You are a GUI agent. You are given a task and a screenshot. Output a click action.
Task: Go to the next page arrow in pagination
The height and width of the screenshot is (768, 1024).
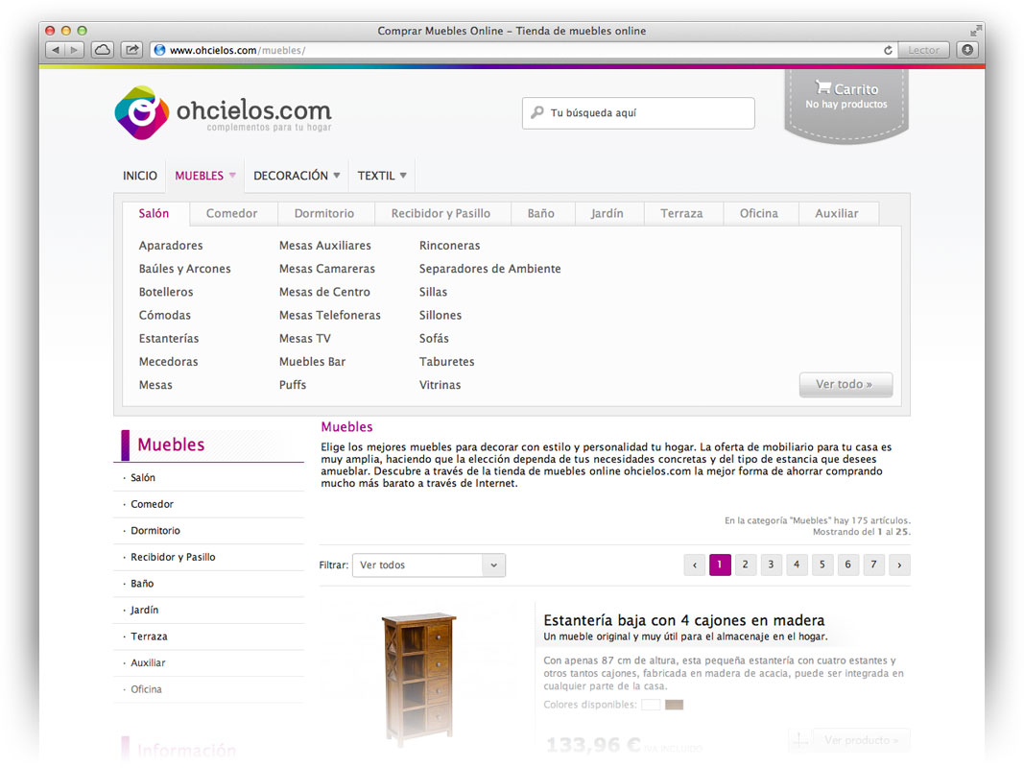click(x=899, y=564)
